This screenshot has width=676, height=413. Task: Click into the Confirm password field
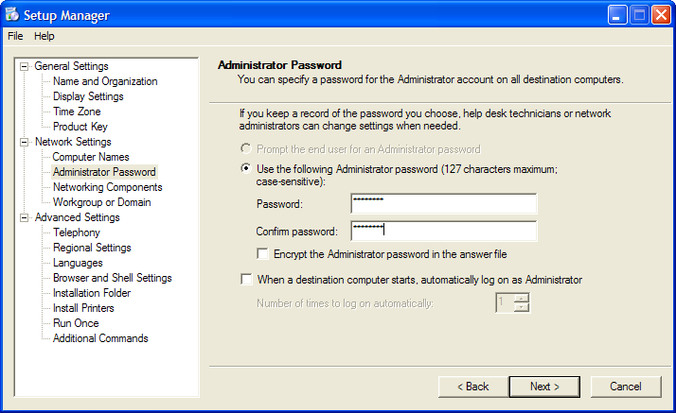pyautogui.click(x=444, y=231)
